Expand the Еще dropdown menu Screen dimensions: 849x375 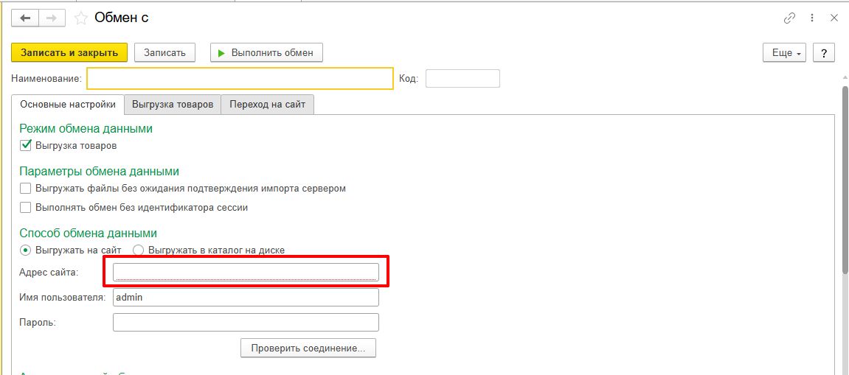click(785, 53)
